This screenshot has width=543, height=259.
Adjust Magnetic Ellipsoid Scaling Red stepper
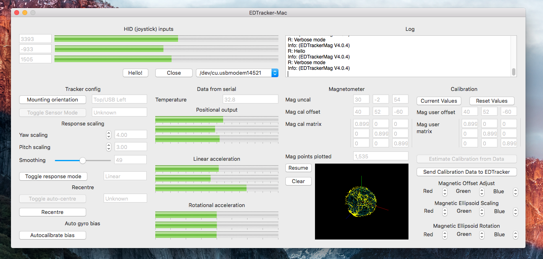click(x=445, y=212)
